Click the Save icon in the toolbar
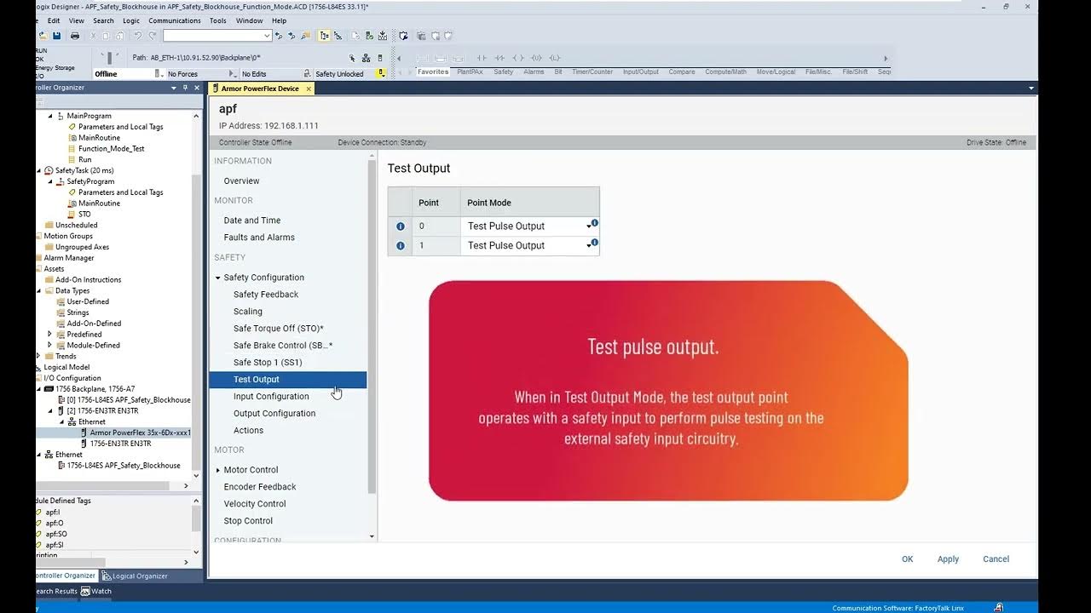 point(56,36)
